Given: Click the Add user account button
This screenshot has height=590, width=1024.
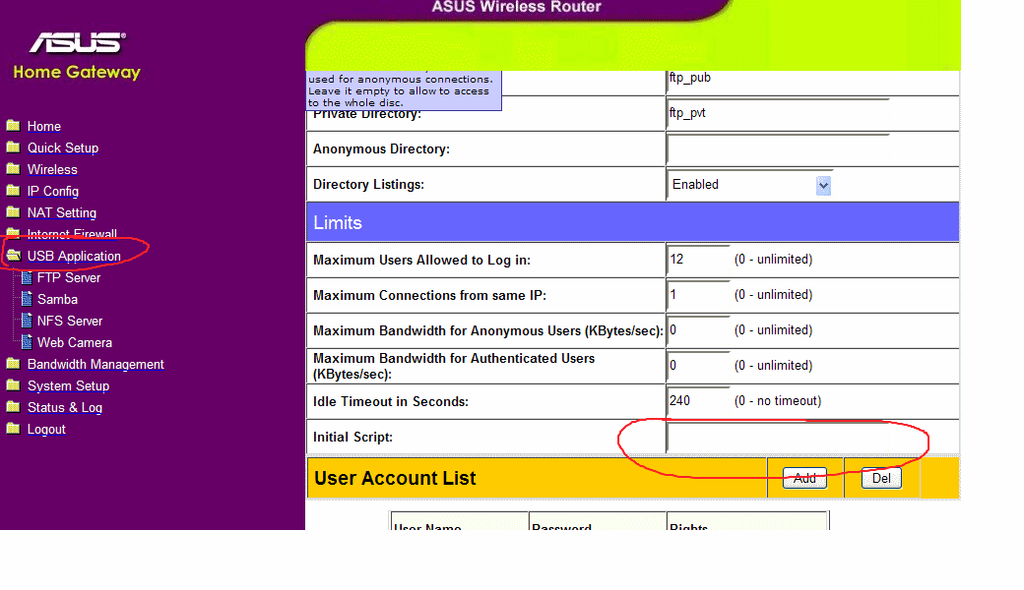Looking at the screenshot, I should (804, 478).
